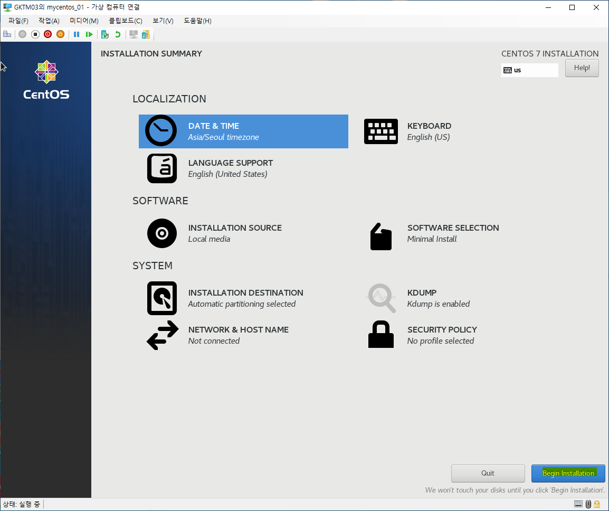This screenshot has width=609, height=511.
Task: Click the VM window title bar icon
Action: [7, 7]
